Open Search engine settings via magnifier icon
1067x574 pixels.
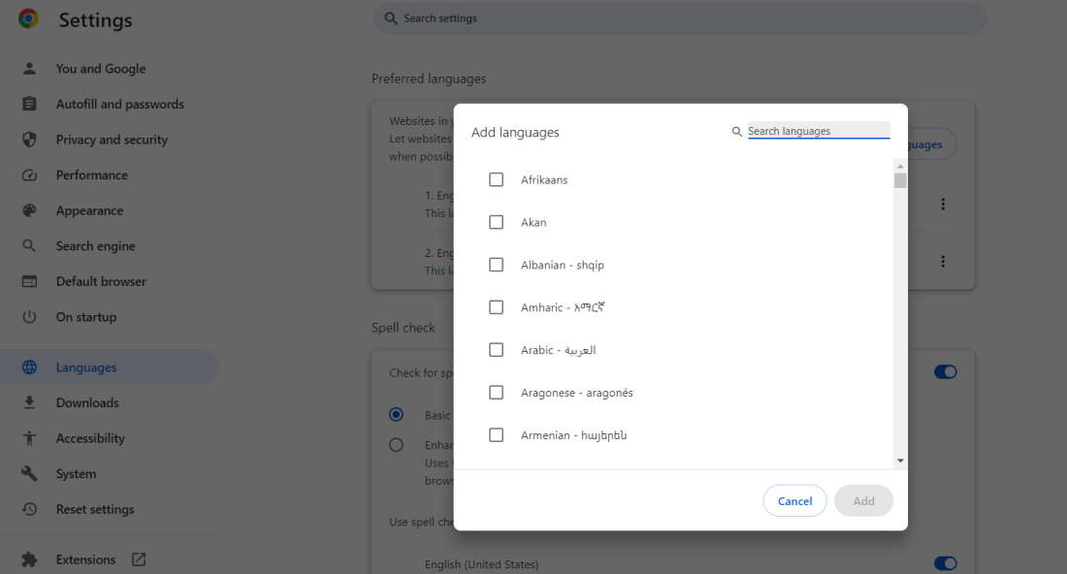coord(30,245)
